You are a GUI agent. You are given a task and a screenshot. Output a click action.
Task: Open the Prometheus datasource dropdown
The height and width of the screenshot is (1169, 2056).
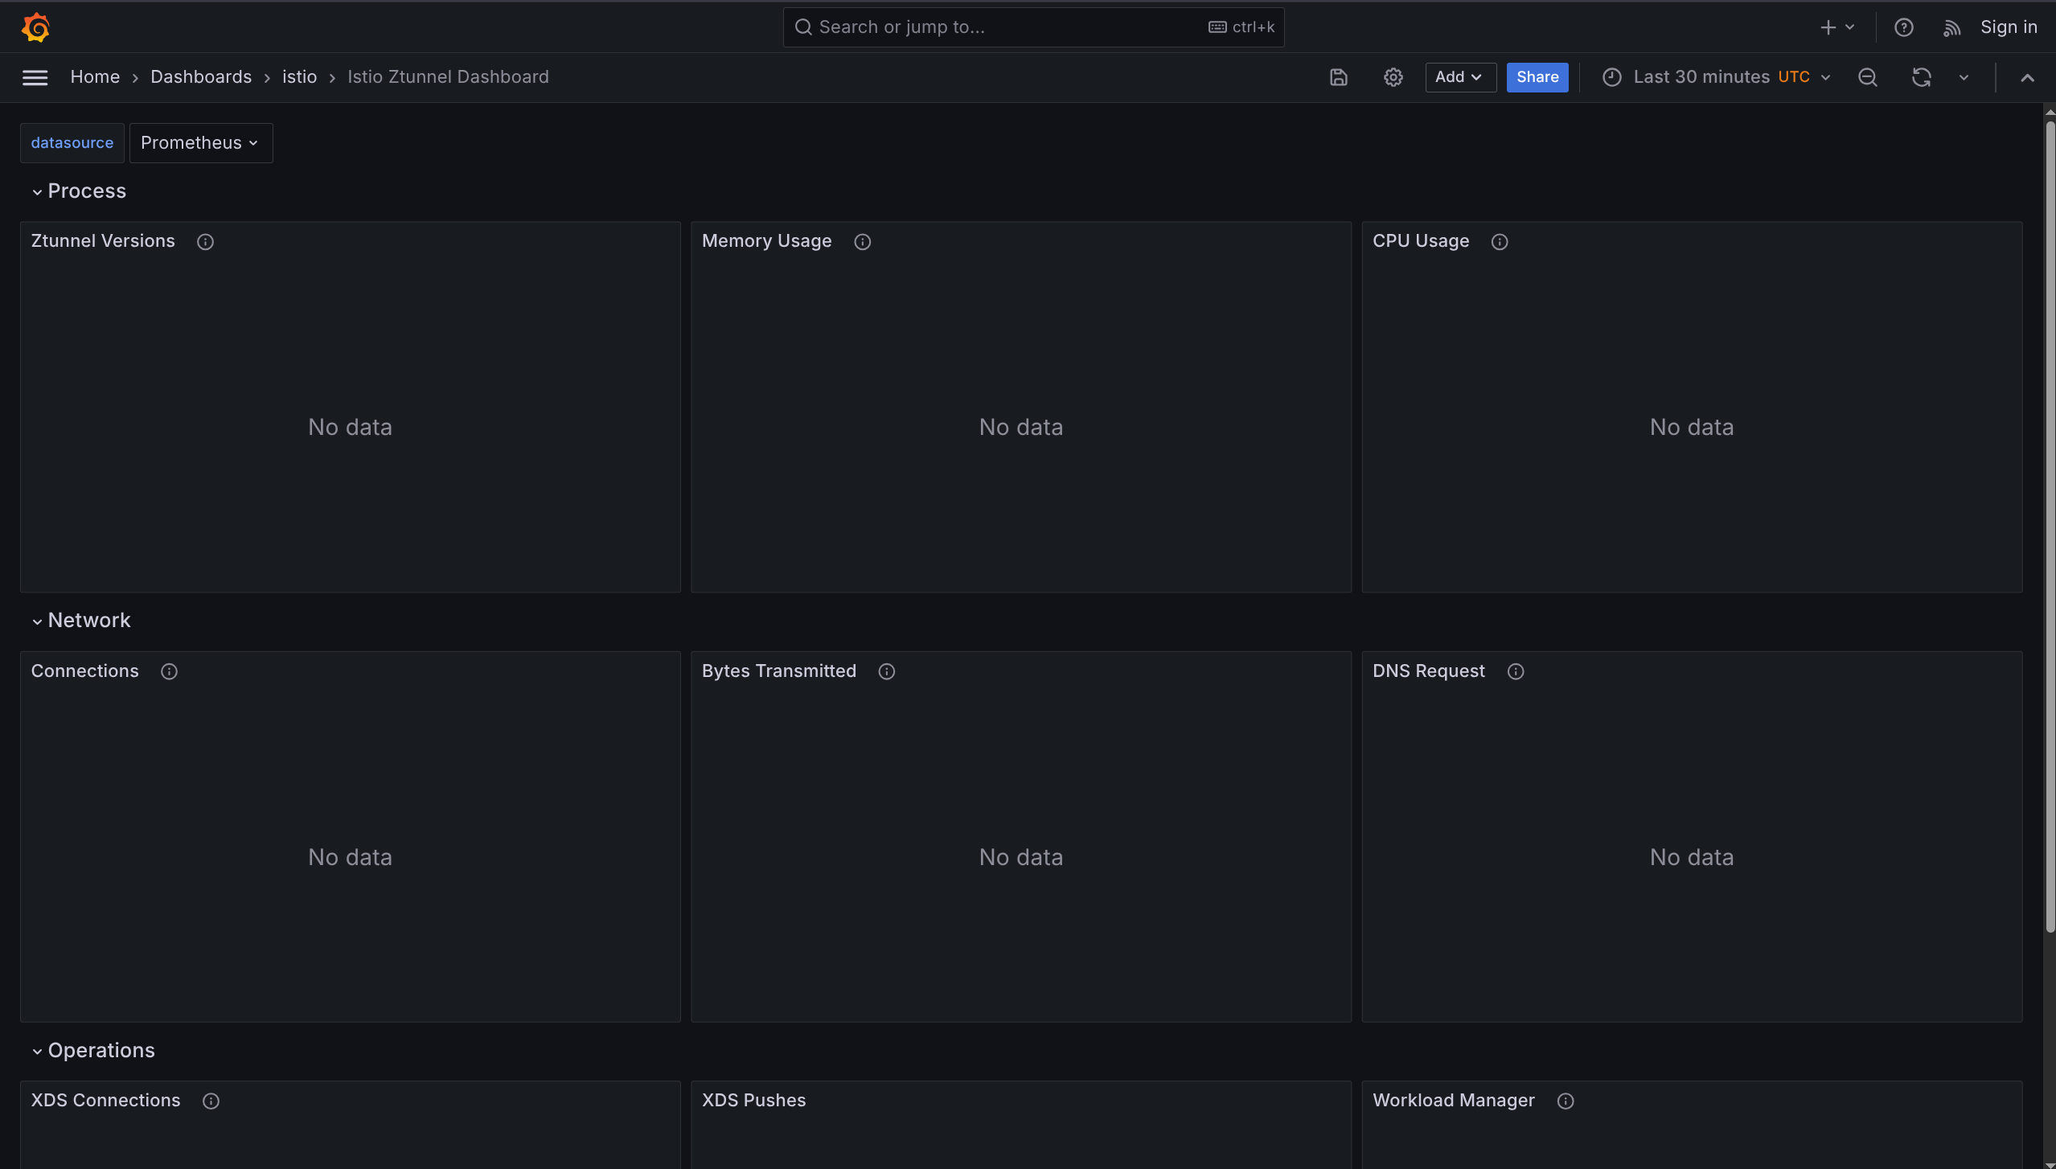[x=200, y=142]
